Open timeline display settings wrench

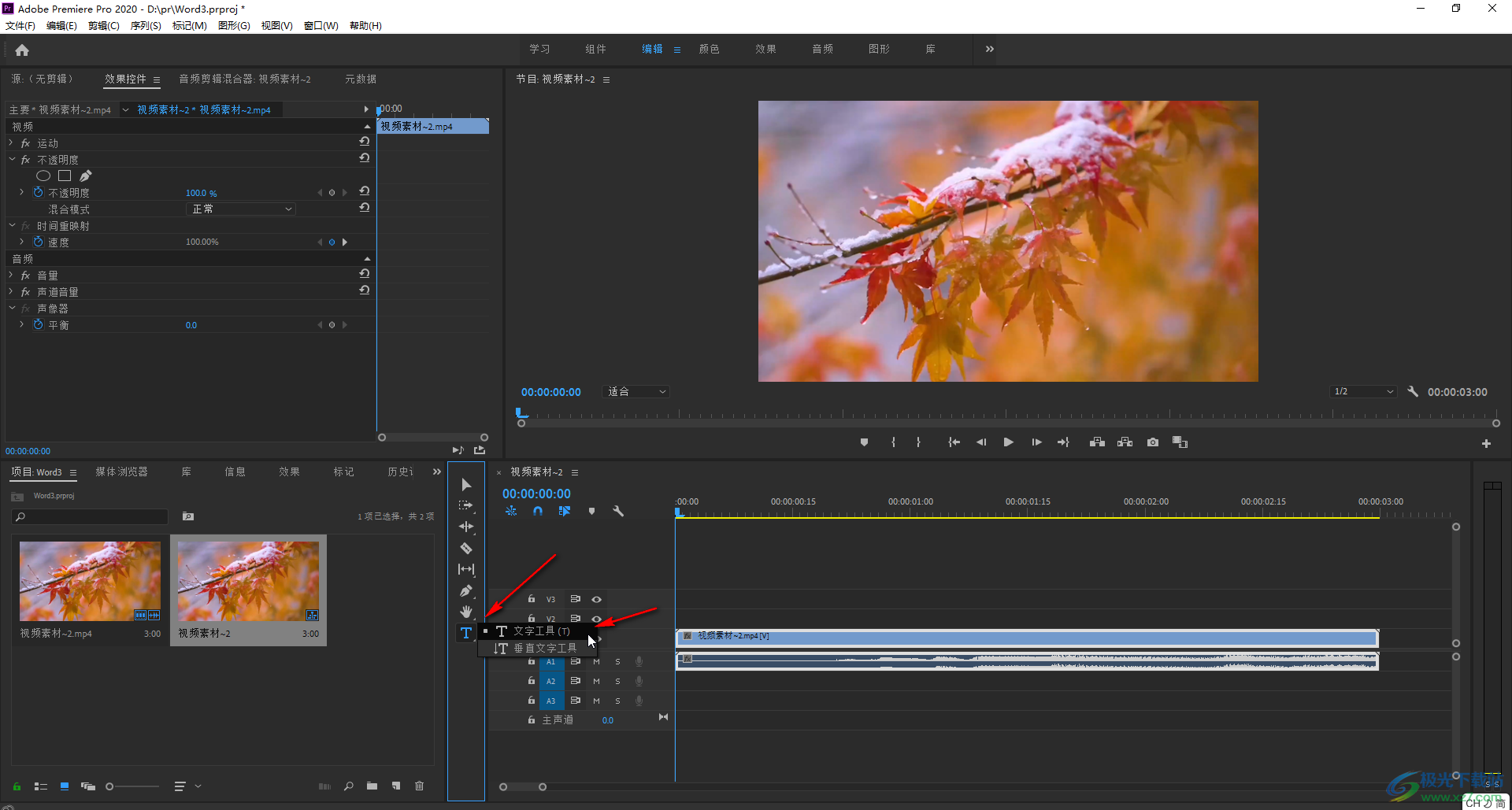tap(618, 511)
